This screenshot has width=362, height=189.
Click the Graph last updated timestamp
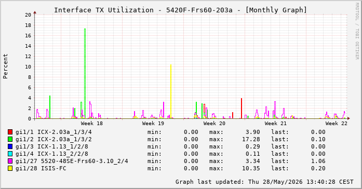tap(264, 182)
